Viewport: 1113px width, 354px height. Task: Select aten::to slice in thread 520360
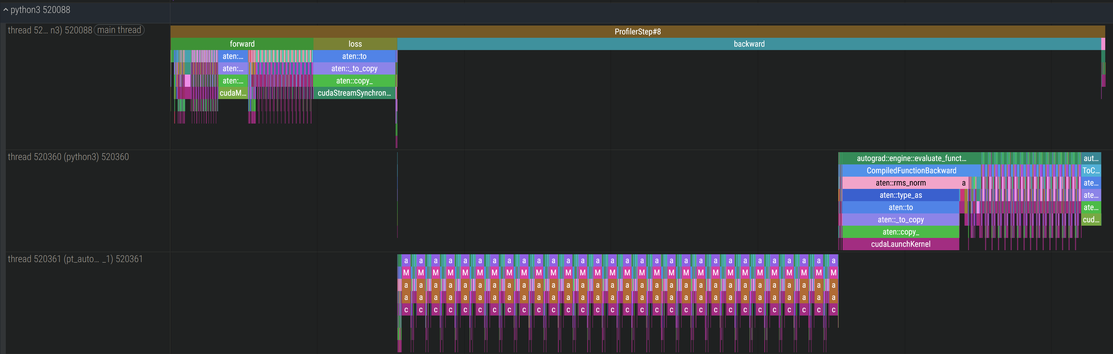[x=901, y=208]
